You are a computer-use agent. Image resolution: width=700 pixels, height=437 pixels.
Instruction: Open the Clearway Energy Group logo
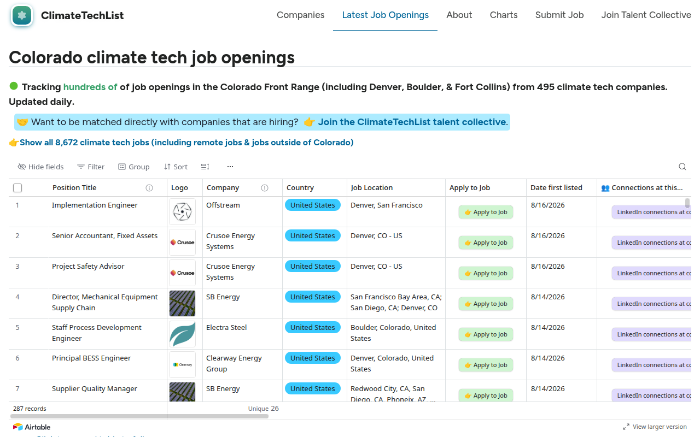coord(182,365)
